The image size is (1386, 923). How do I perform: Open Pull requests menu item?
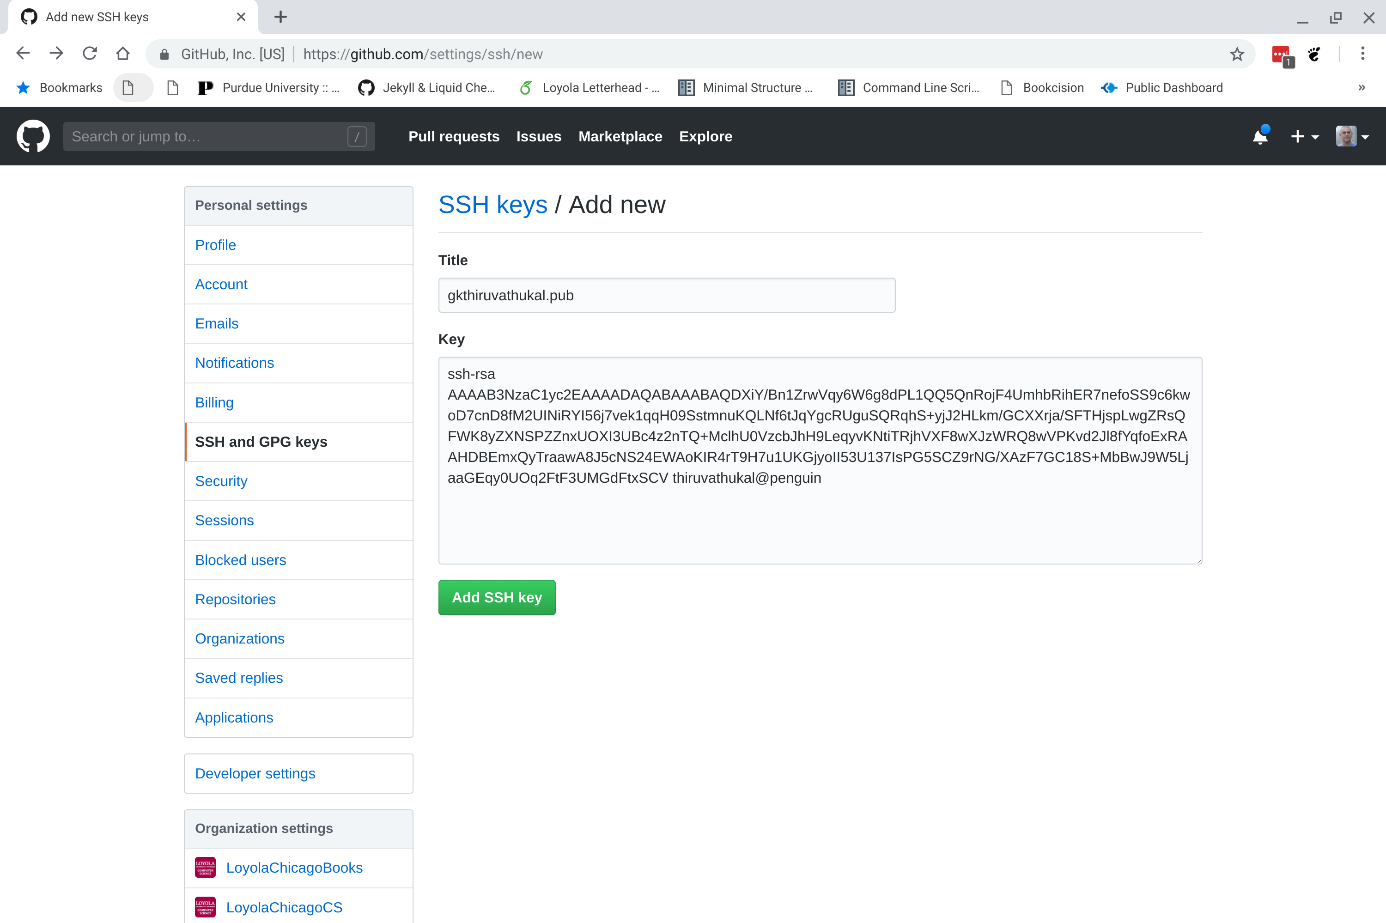453,136
